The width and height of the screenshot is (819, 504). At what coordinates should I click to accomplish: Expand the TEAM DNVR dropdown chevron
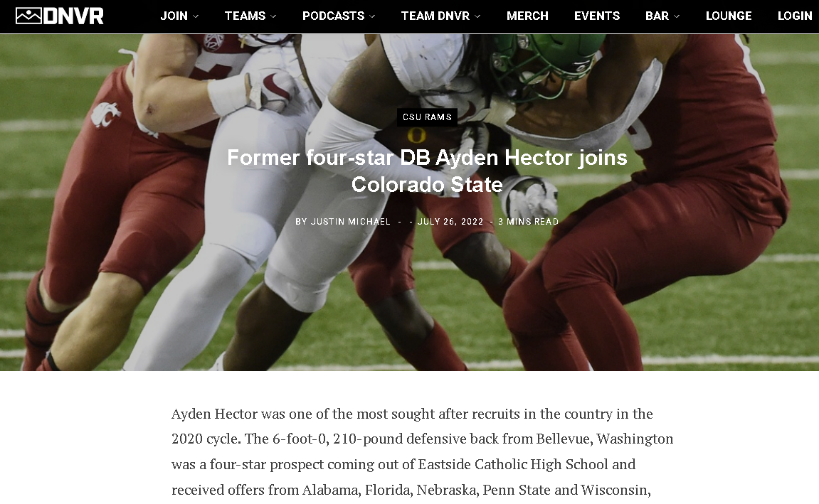(x=477, y=16)
